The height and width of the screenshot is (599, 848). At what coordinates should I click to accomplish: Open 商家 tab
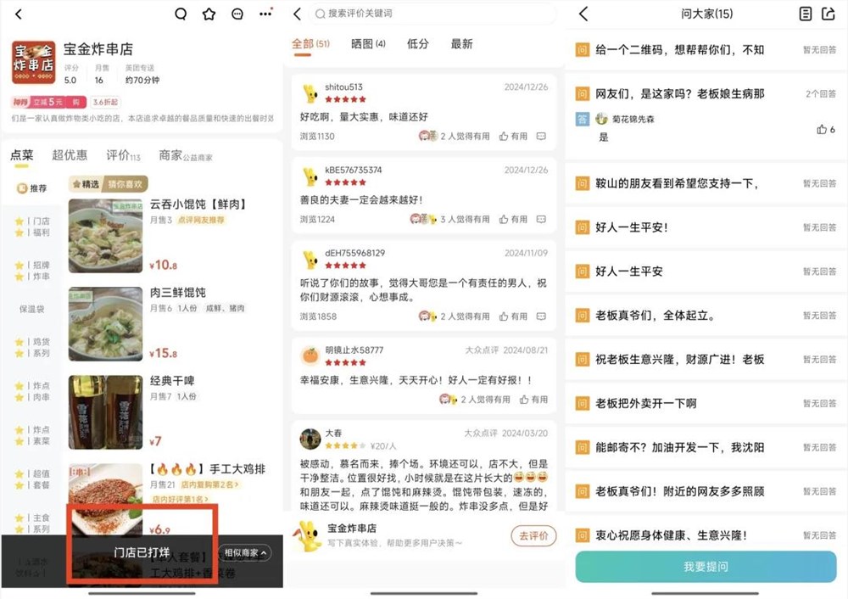(185, 156)
